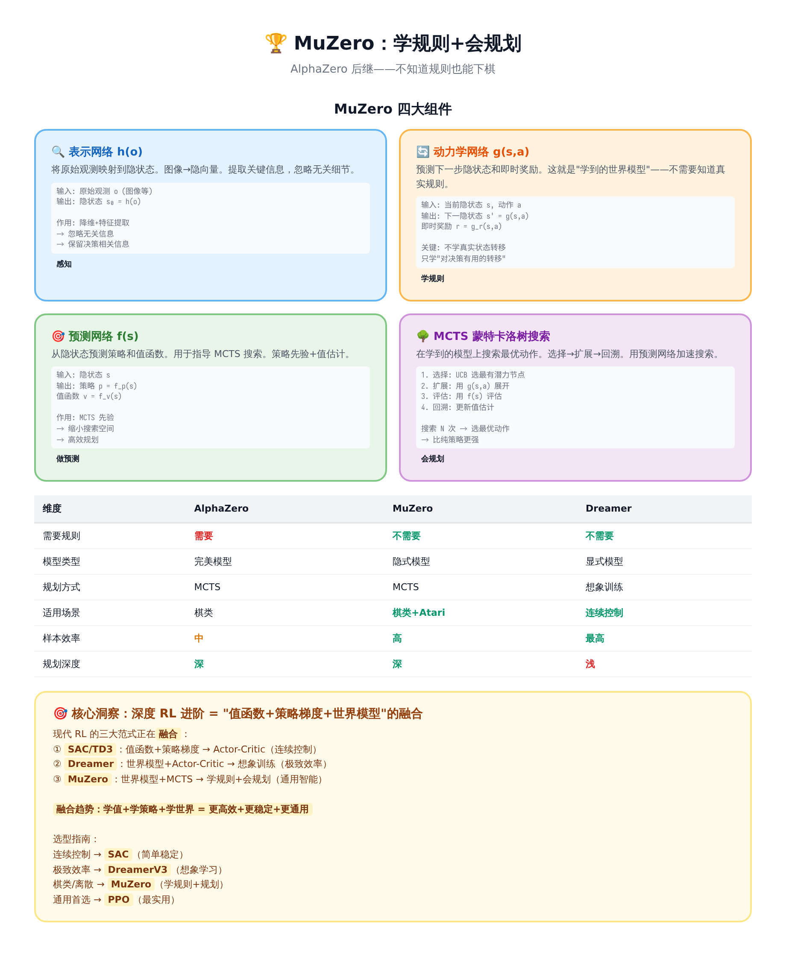
Task: Select the card heading "动力学网络 g(s,a)"
Action: (x=481, y=152)
